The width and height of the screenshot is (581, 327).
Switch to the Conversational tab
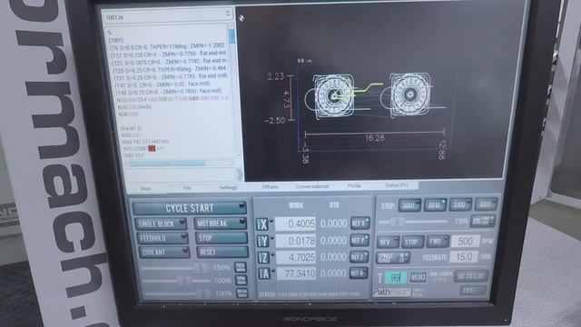(x=312, y=186)
